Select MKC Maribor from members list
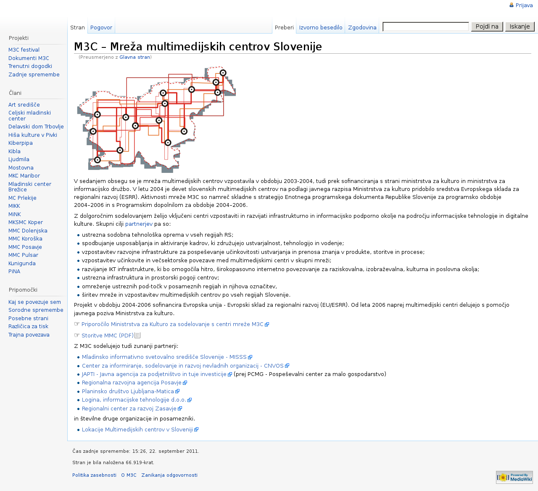This screenshot has height=491, width=538. pyautogui.click(x=24, y=176)
